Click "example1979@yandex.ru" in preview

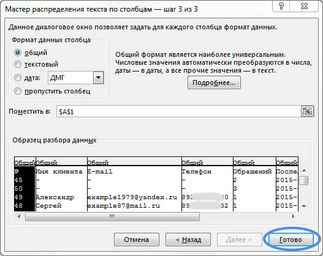tap(132, 197)
